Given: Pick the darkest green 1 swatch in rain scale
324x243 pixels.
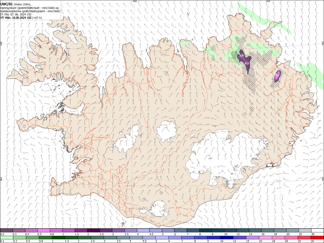Looking at the screenshot, I should 58,237.
